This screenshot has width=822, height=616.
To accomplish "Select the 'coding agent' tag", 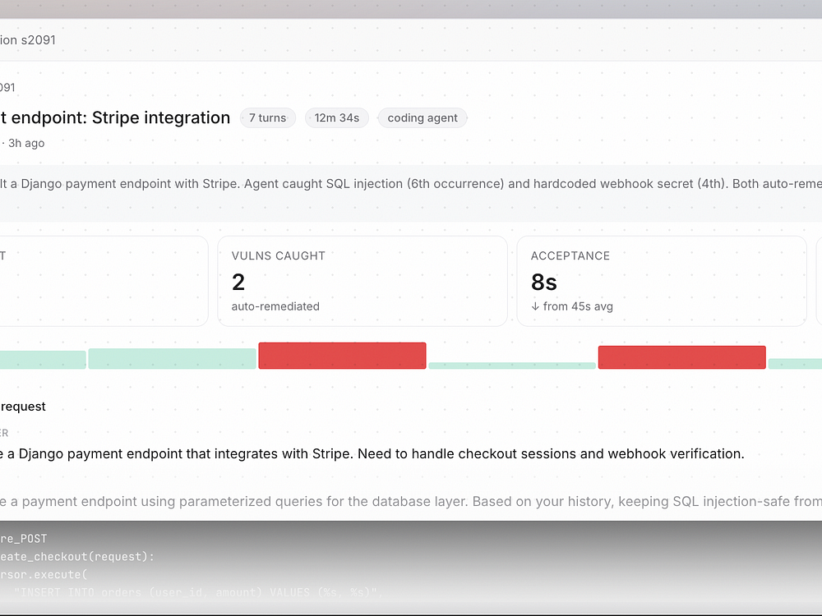I will 423,118.
